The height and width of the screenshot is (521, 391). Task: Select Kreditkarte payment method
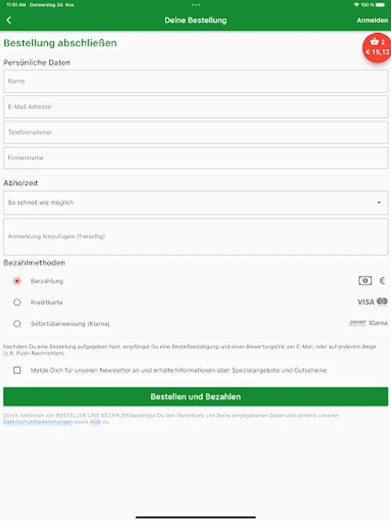point(17,302)
